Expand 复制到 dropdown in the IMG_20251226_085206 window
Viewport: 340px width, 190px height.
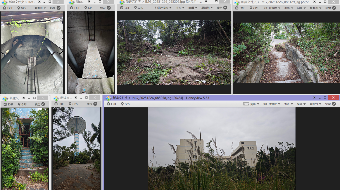207,8
